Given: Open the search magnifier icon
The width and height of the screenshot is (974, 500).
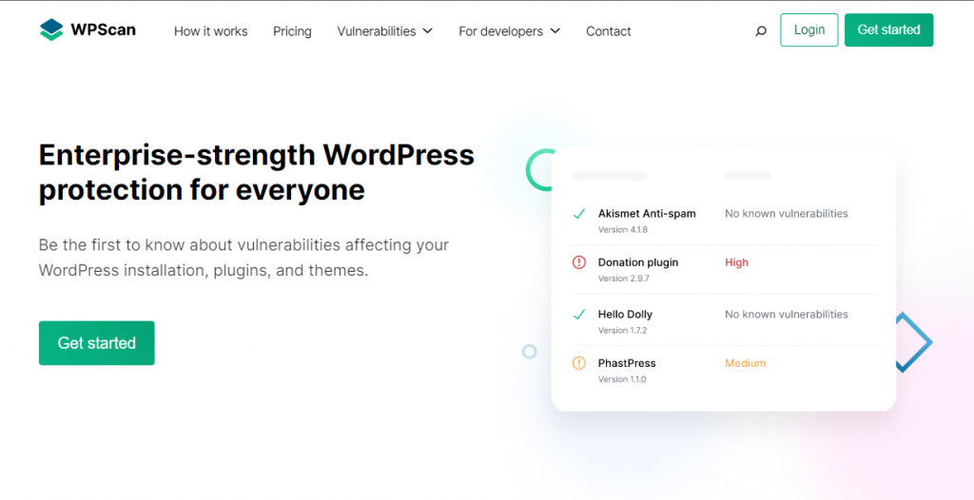Looking at the screenshot, I should coord(760,31).
